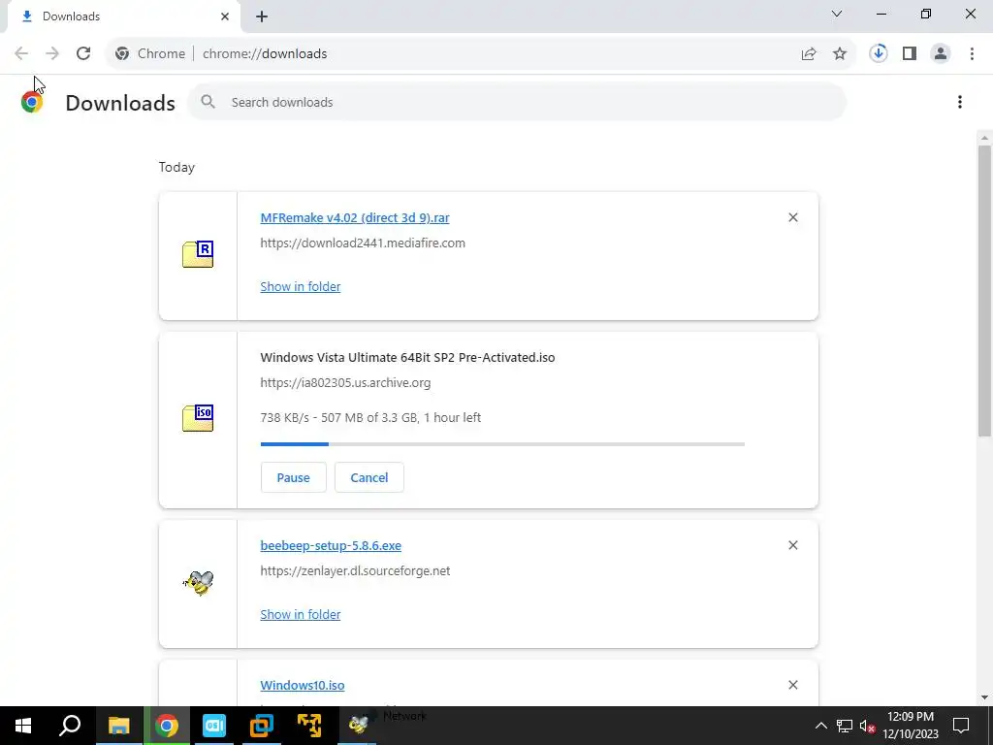
Task: Click https://ia802305.us.archive.org source text
Action: (345, 382)
